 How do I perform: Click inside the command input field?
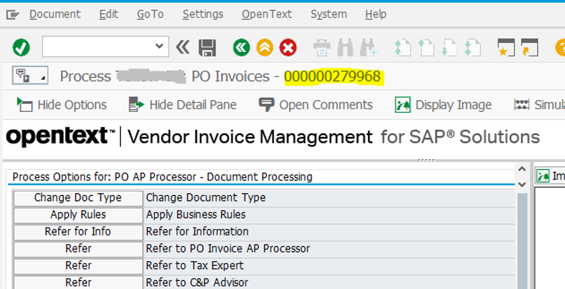click(96, 46)
